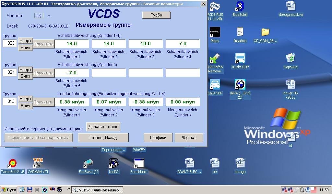332x194 pixels.
Task: Click the group number field 013
Action: (x=10, y=102)
